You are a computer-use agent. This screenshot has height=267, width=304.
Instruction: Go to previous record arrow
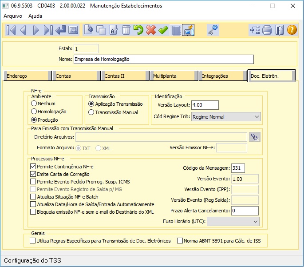[x=23, y=30]
